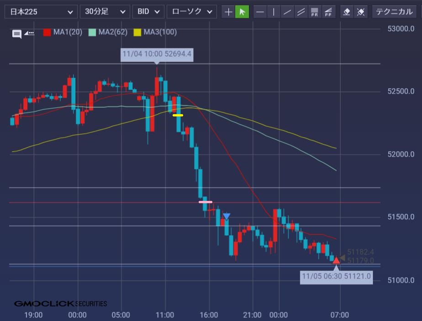Choose the vertical line drawing tool

[x=274, y=11]
